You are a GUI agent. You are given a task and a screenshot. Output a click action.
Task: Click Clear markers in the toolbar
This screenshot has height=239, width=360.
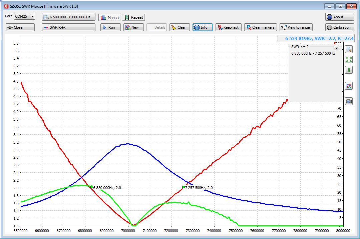pos(260,27)
